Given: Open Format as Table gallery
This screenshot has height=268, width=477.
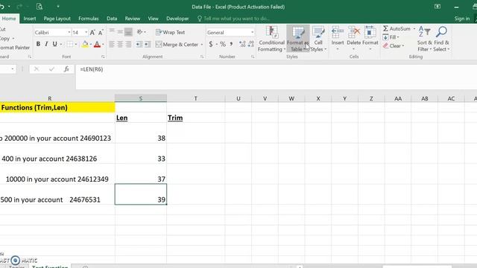Looking at the screenshot, I should pos(298,39).
